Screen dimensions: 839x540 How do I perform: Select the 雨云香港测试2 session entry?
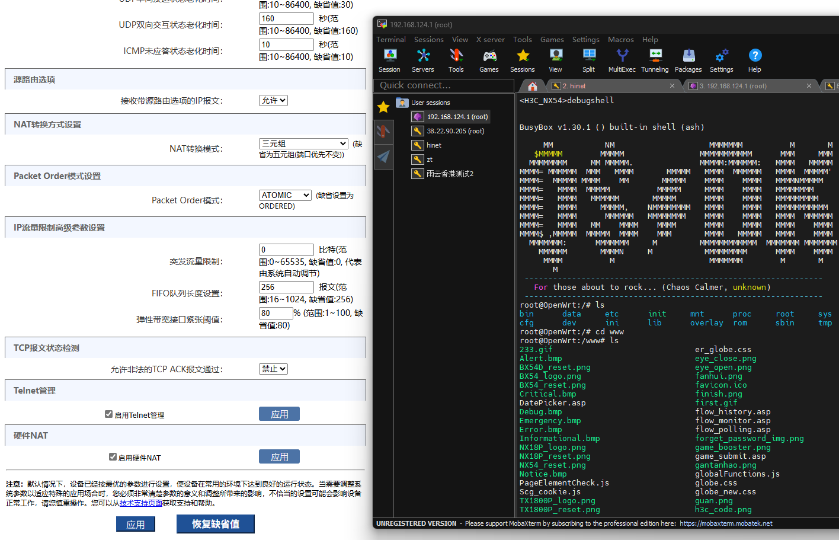(x=450, y=174)
